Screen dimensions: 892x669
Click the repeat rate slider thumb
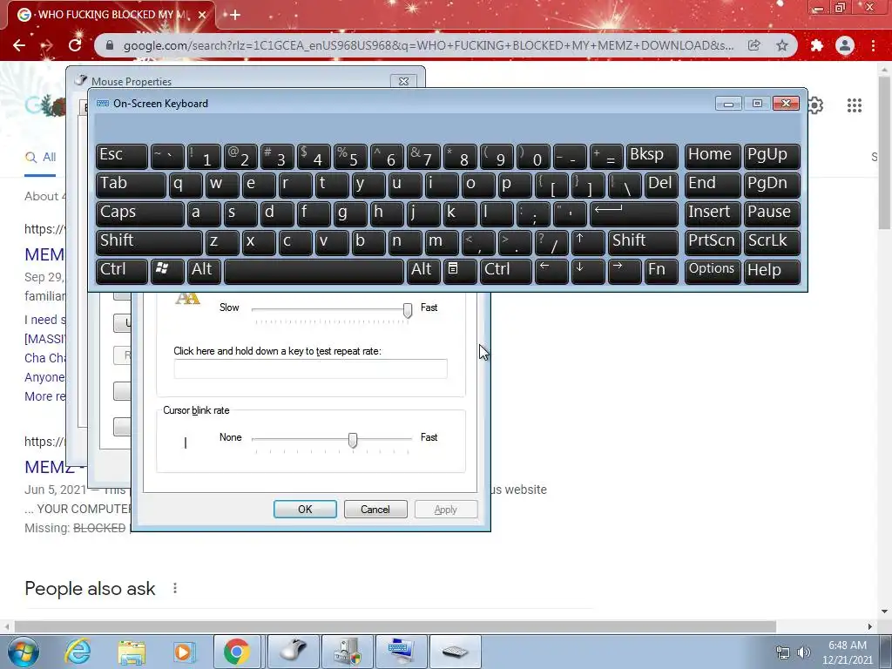[408, 310]
